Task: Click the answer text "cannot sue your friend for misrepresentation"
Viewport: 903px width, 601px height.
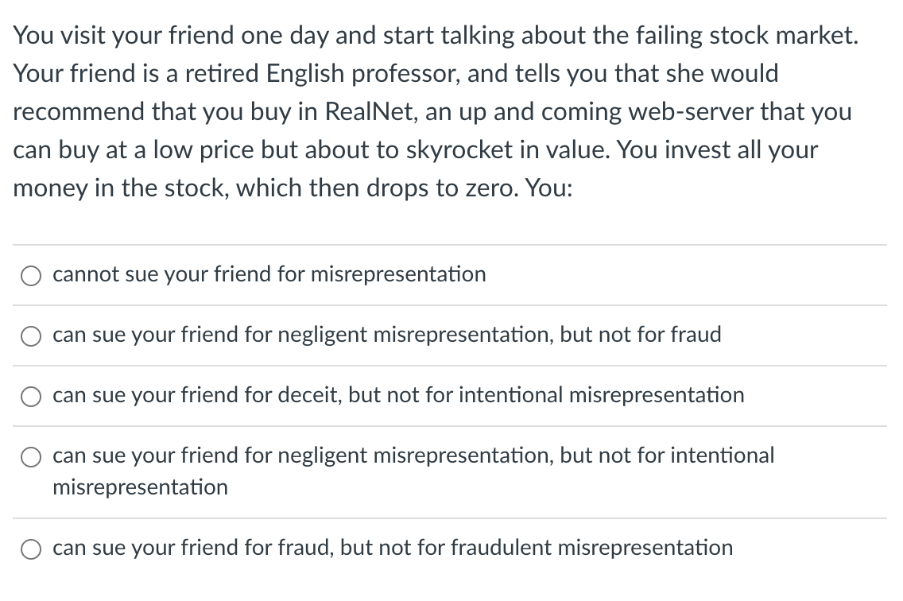Action: tap(269, 274)
